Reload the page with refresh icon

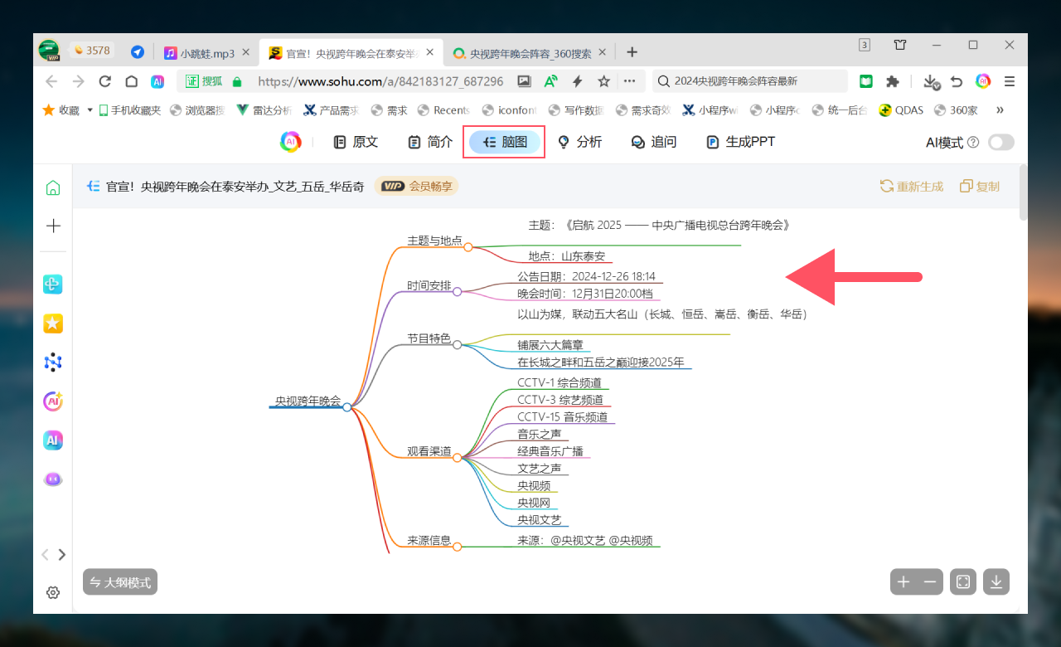click(x=104, y=81)
